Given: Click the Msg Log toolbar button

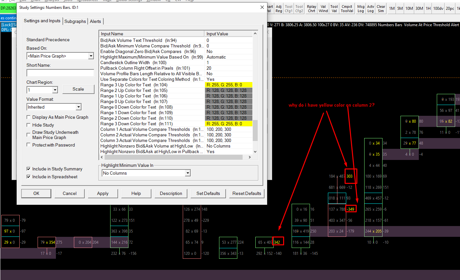Looking at the screenshot, I should click(361, 9).
